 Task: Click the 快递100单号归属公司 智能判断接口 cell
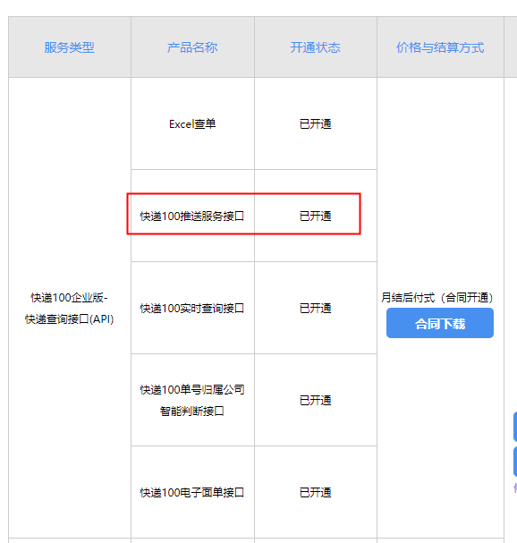pyautogui.click(x=192, y=401)
